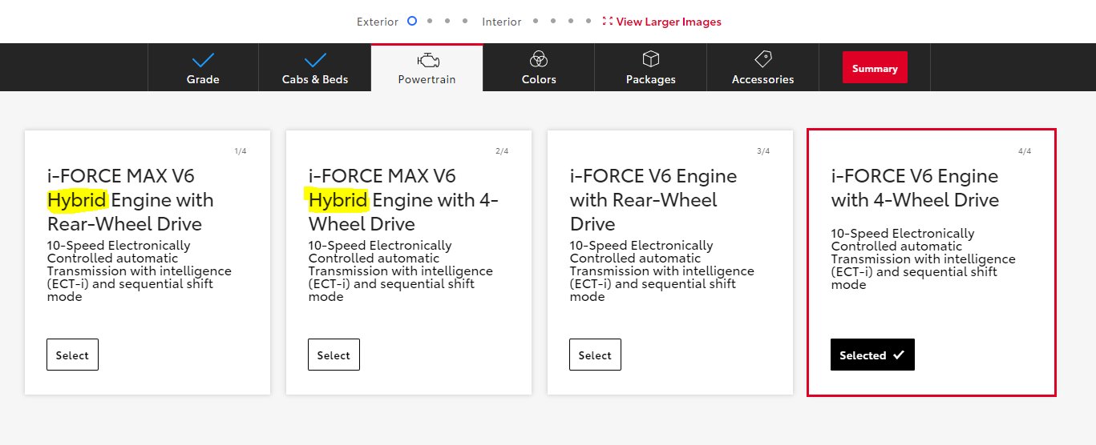Click the expand icon beside View Larger Images
1096x445 pixels.
(x=608, y=22)
